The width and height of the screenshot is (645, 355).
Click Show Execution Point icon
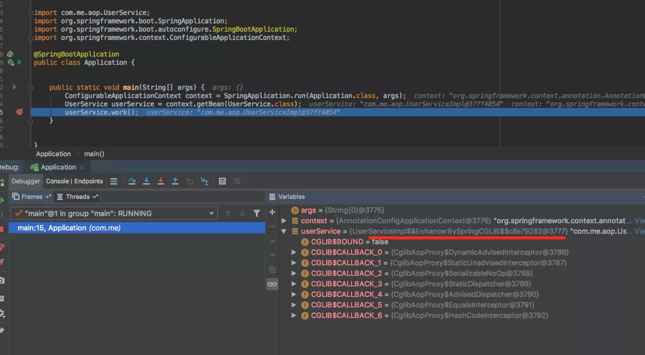coord(113,182)
